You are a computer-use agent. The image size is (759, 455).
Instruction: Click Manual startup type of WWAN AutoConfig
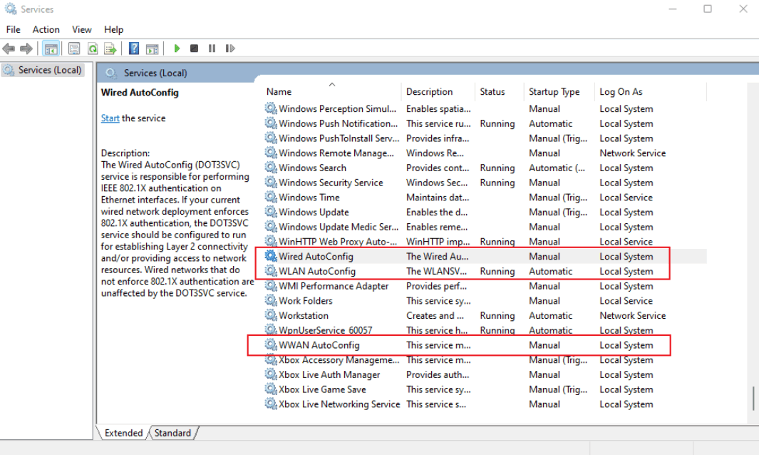point(544,345)
